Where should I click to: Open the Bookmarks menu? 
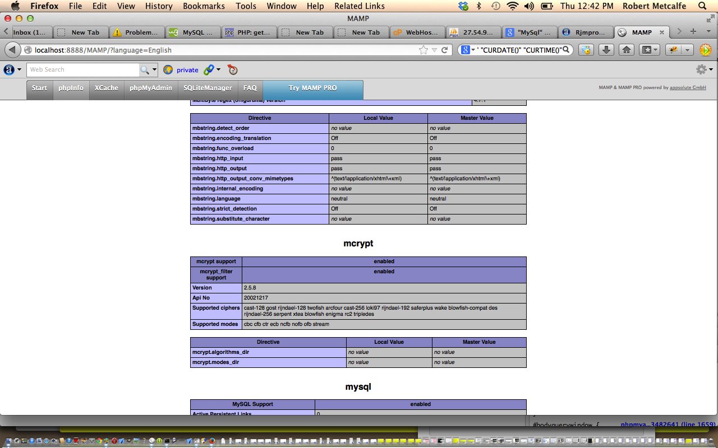coord(204,6)
